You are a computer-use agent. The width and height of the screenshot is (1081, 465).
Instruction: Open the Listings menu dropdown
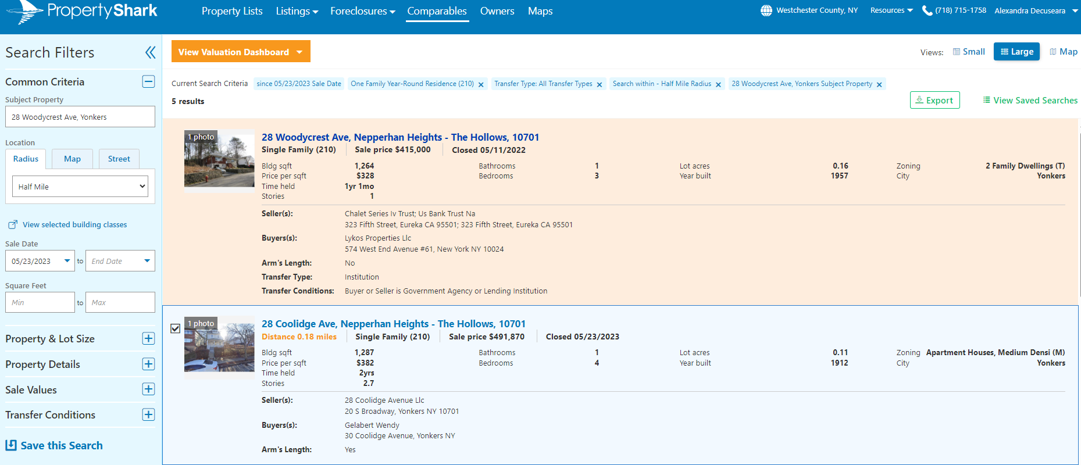pos(297,11)
